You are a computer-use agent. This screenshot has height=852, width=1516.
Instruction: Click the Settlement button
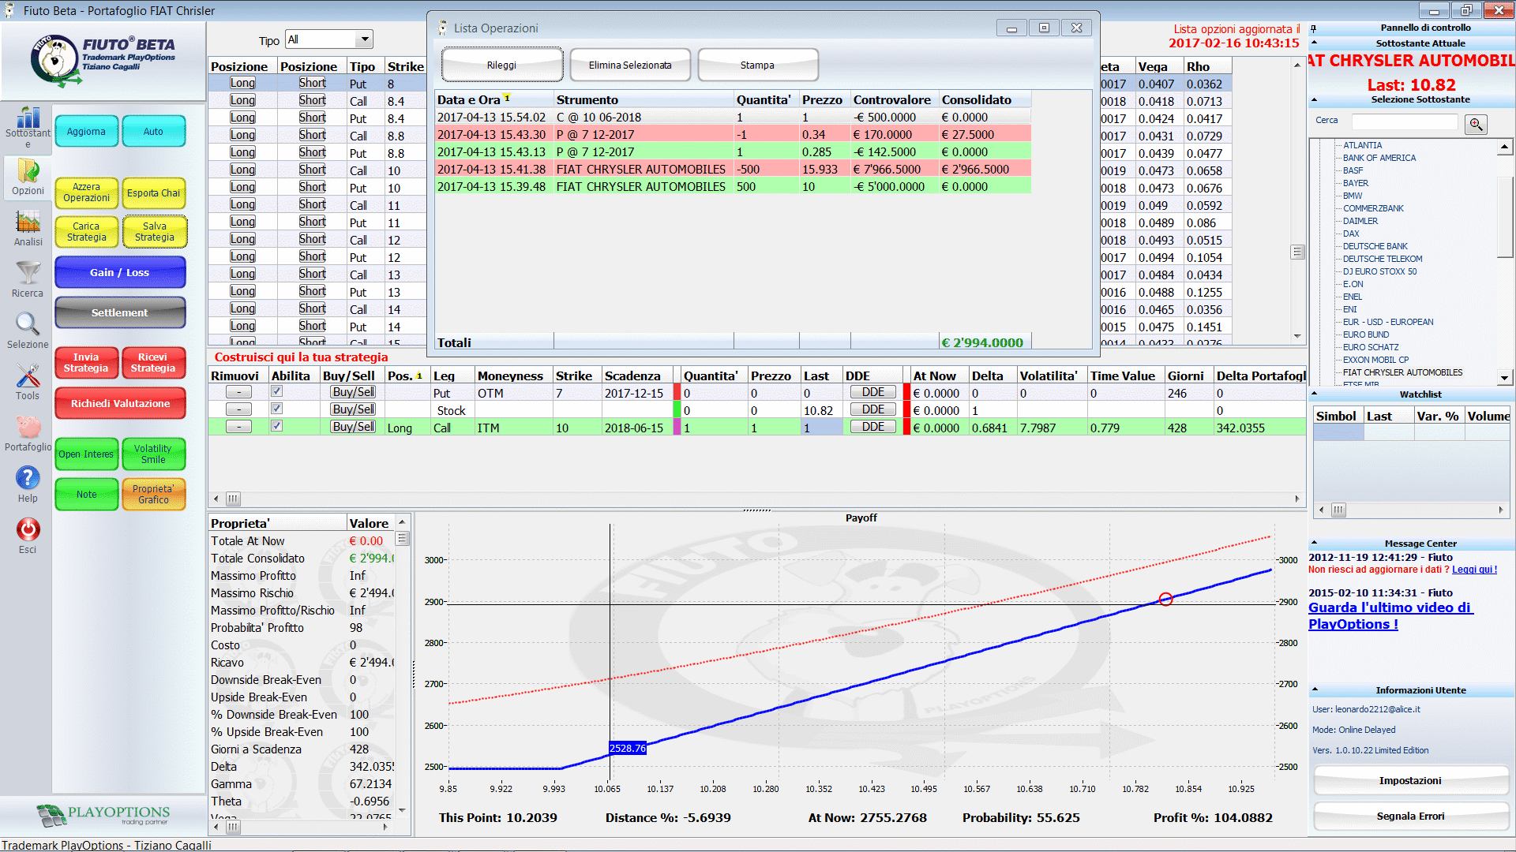pyautogui.click(x=120, y=312)
